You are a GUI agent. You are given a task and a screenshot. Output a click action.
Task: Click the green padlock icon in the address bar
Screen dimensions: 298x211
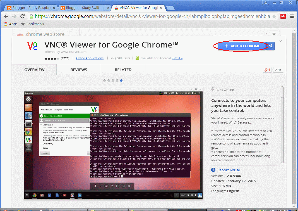point(31,16)
